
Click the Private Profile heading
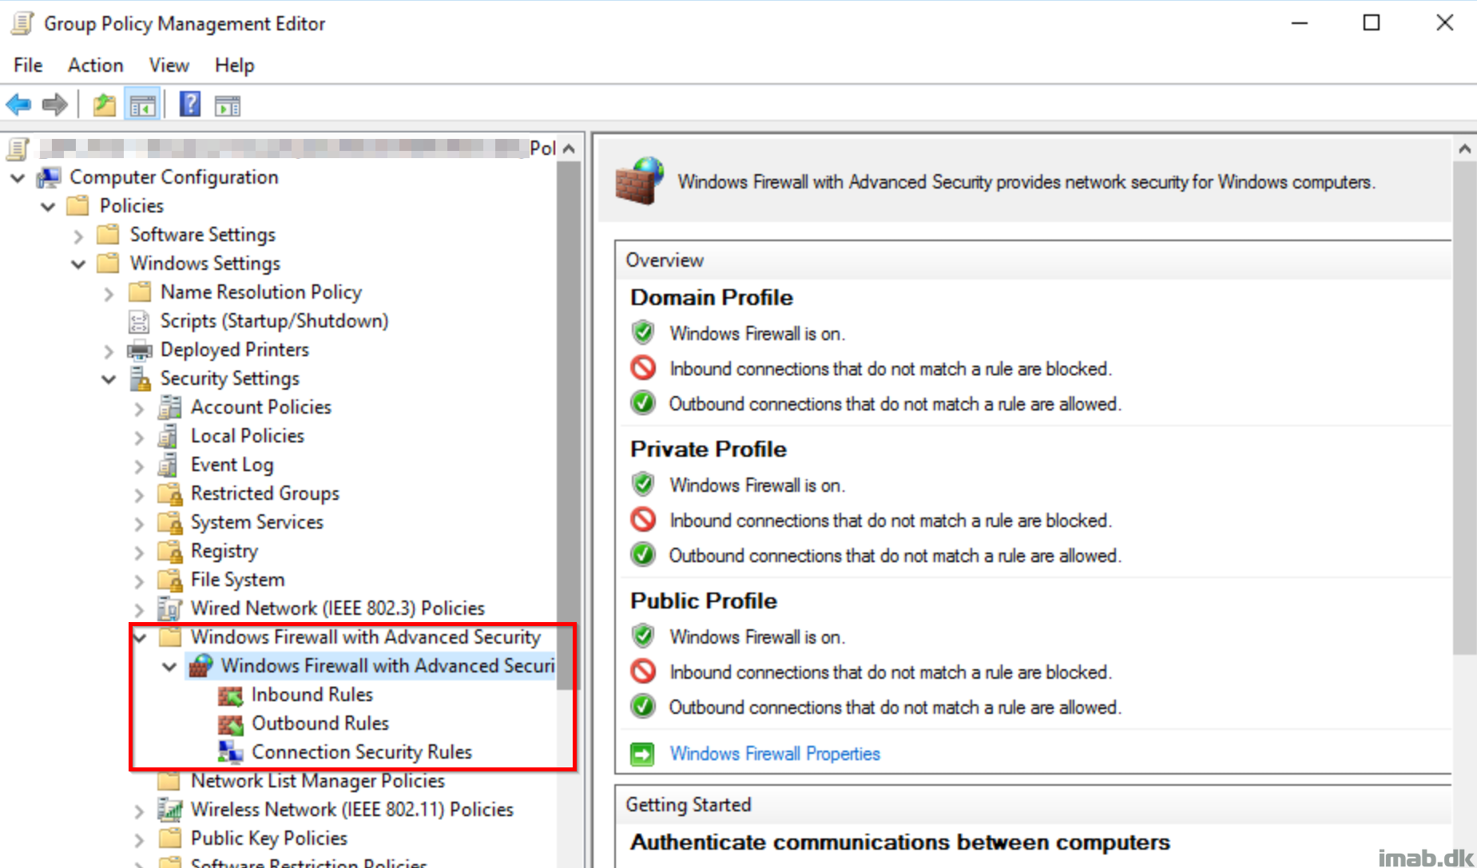click(x=709, y=450)
